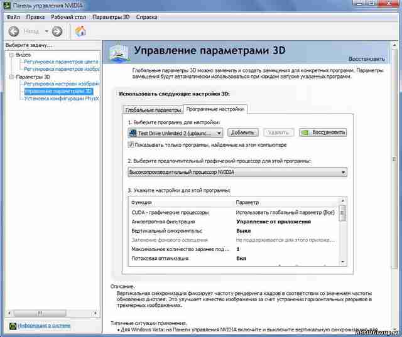Open Информация о системе link
Viewport: 402px width, 337px height.
(44, 326)
